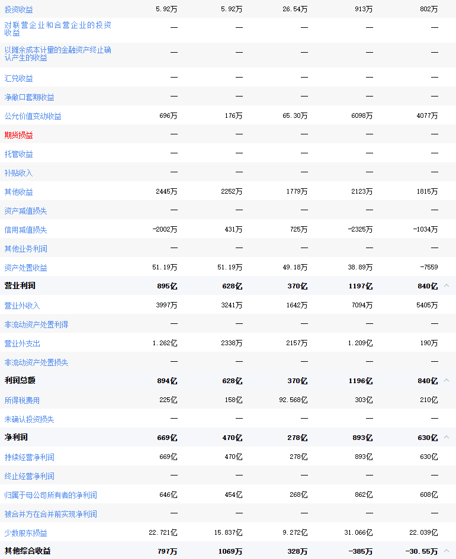Image resolution: width=456 pixels, height=559 pixels.
Task: Click the 信用减值损失 link
Action: coord(26,230)
